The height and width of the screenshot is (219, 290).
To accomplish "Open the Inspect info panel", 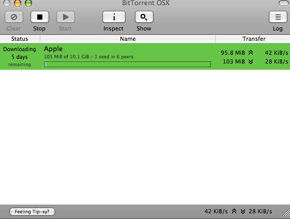I will tap(114, 17).
